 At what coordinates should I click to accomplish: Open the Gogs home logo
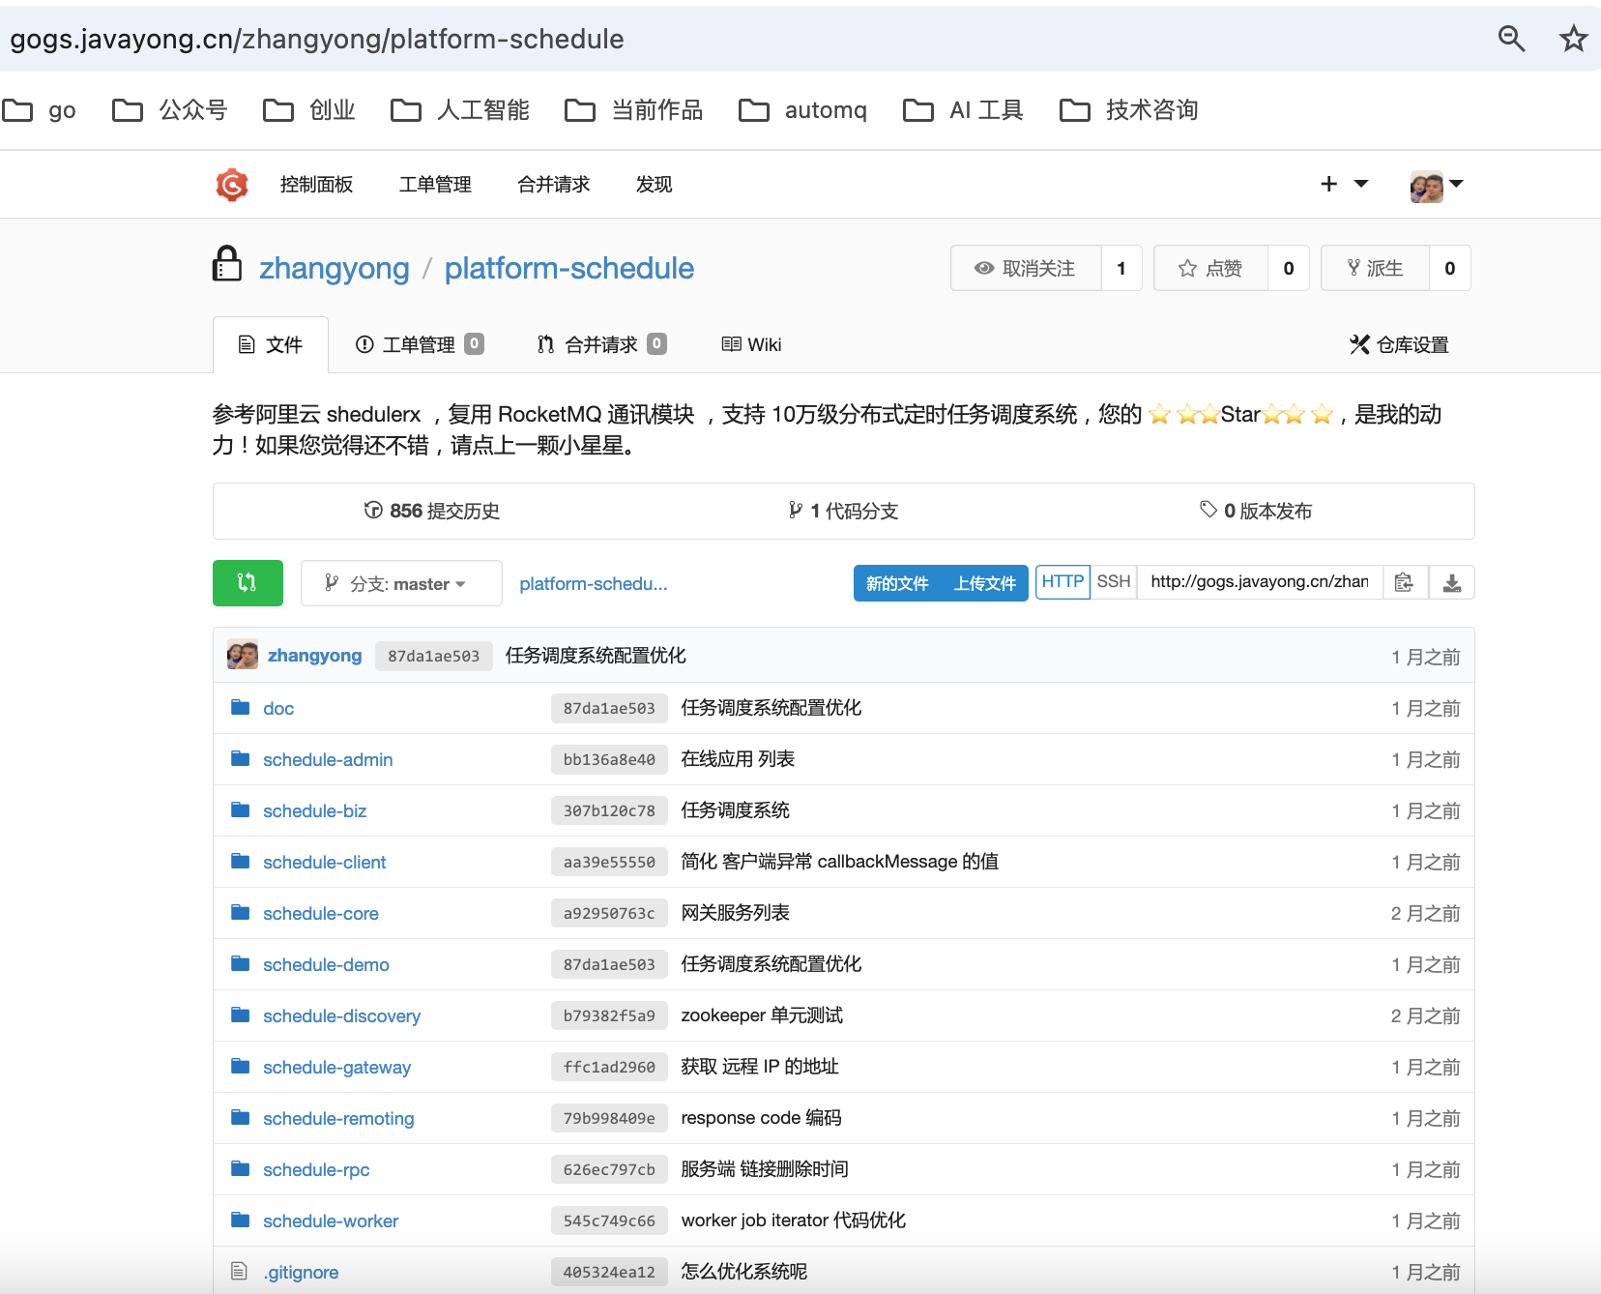[231, 184]
